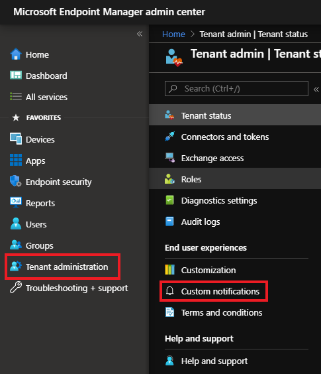Click Microsoft Endpoint Manager admin center title

pyautogui.click(x=109, y=12)
